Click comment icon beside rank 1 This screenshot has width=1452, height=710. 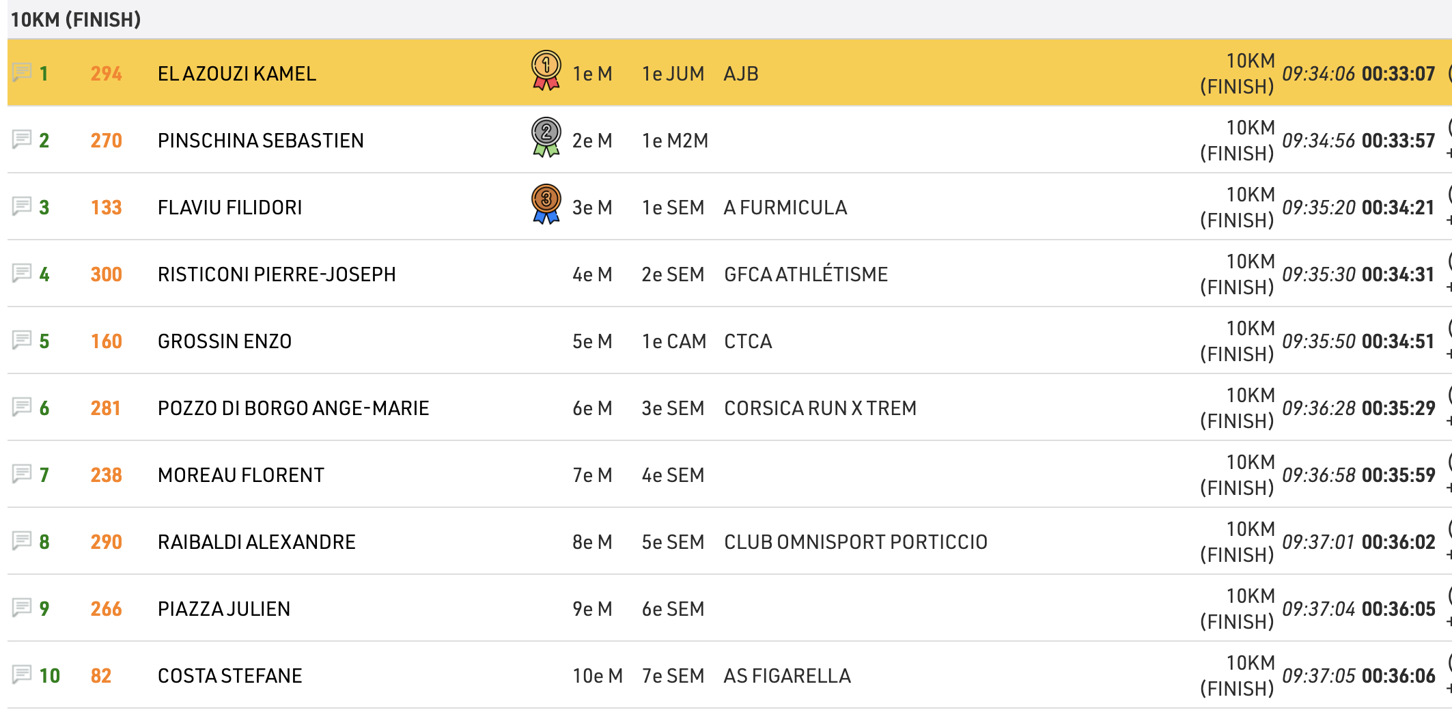click(22, 72)
